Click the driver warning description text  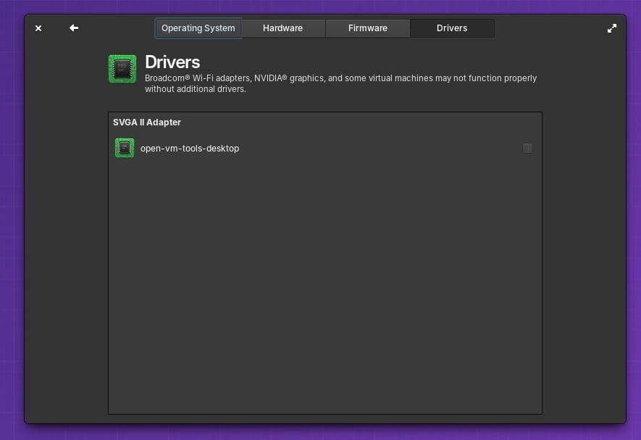pos(341,83)
